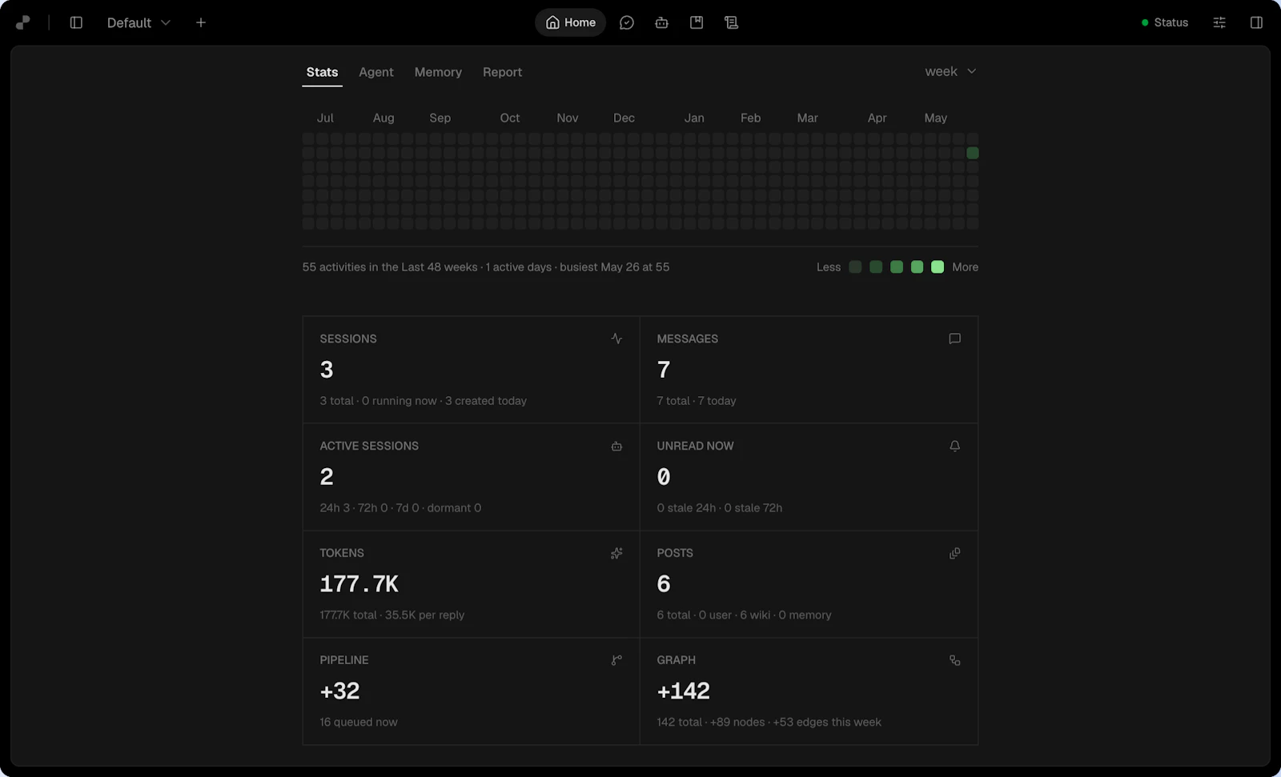Click '6 total · 0 user · 6 wiki' text
The width and height of the screenshot is (1281, 777).
coord(713,615)
